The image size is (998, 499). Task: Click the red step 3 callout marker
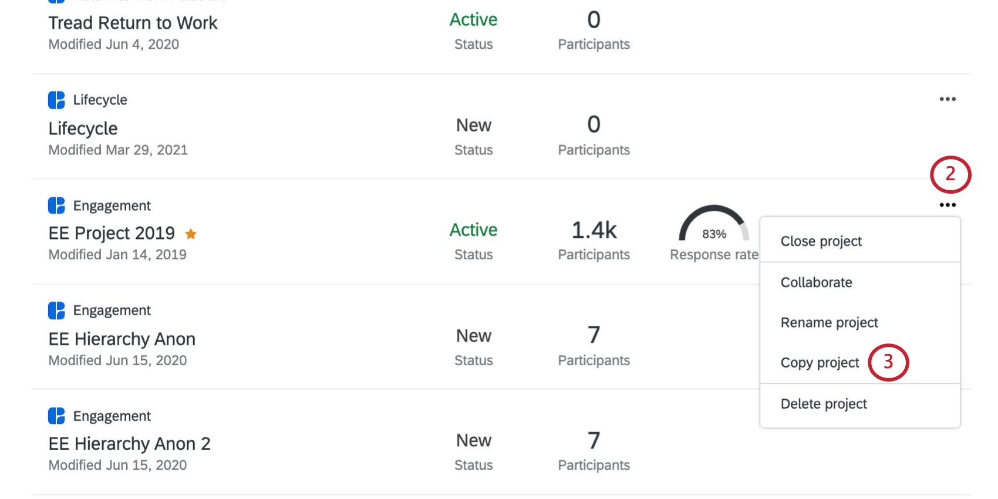pos(888,362)
